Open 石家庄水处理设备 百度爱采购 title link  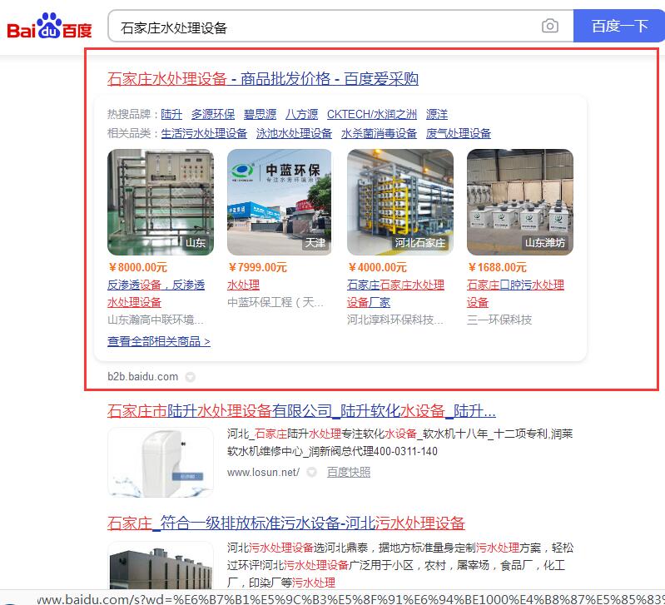pyautogui.click(x=262, y=79)
